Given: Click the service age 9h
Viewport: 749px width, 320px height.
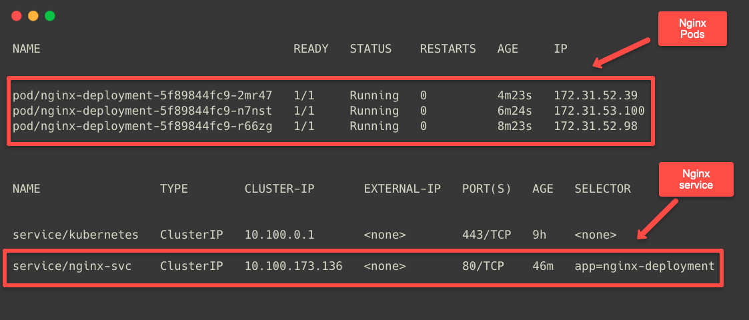Looking at the screenshot, I should point(540,235).
